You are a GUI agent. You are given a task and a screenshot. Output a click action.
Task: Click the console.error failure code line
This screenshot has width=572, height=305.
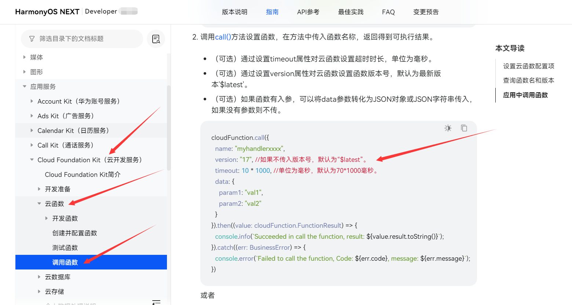(x=343, y=258)
